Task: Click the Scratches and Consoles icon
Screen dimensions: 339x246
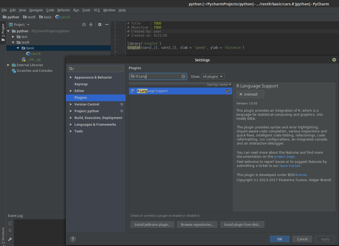Action: tap(14, 71)
